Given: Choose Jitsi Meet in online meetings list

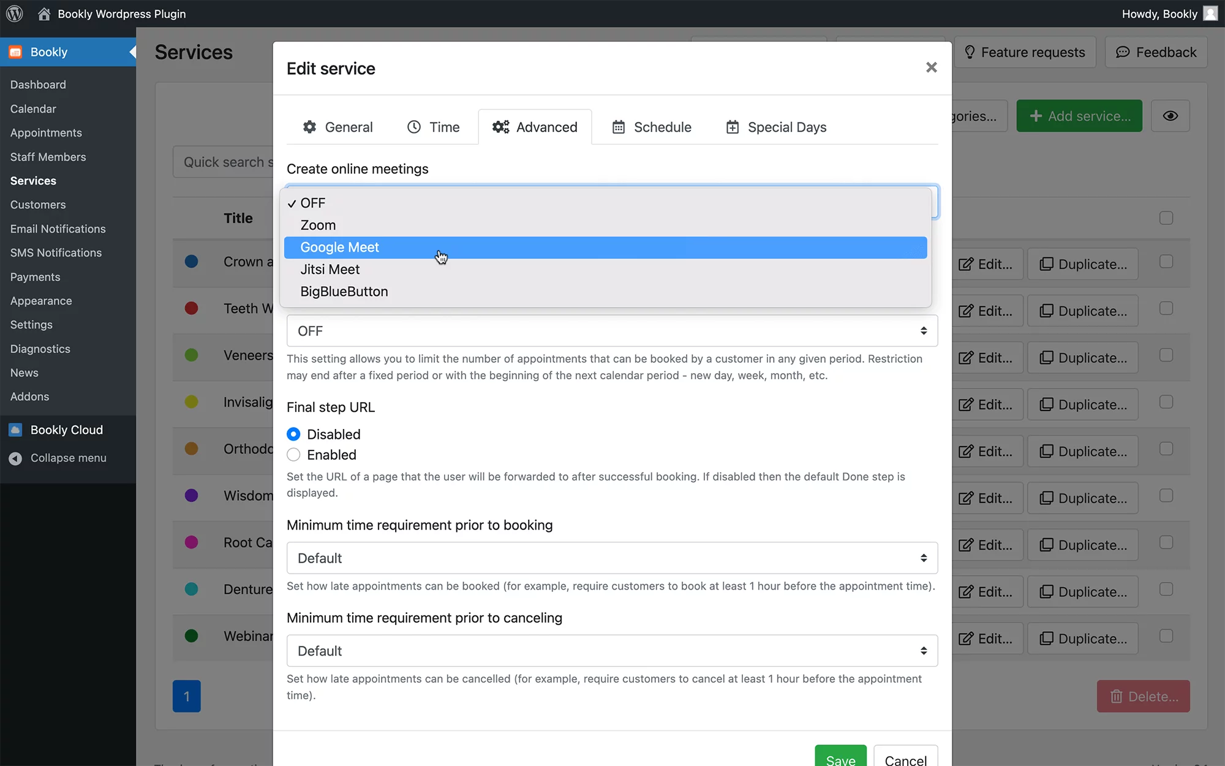Looking at the screenshot, I should coord(606,270).
